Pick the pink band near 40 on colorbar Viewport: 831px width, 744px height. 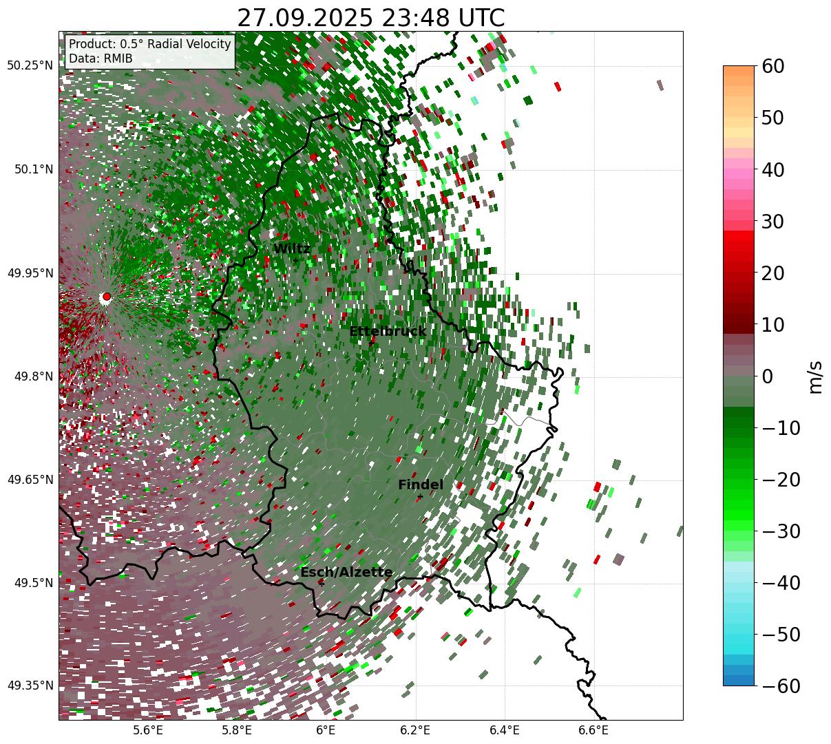739,175
